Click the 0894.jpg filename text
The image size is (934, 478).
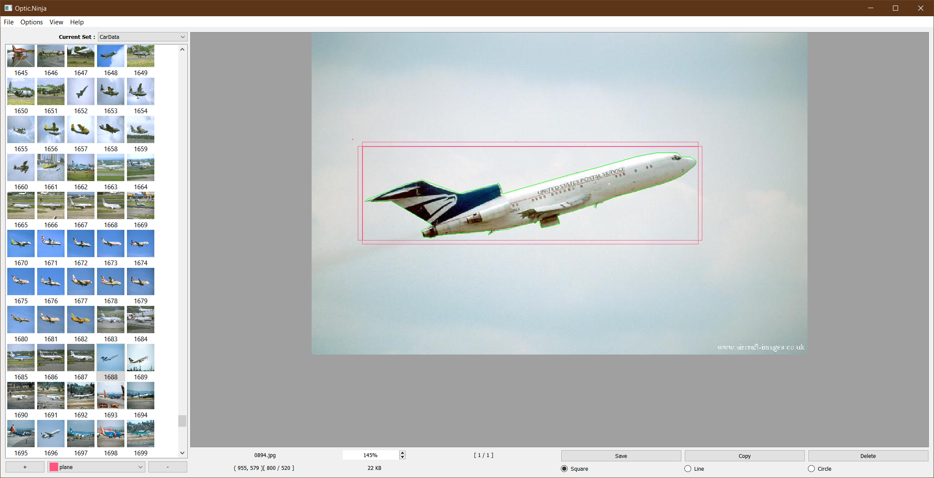(x=265, y=455)
